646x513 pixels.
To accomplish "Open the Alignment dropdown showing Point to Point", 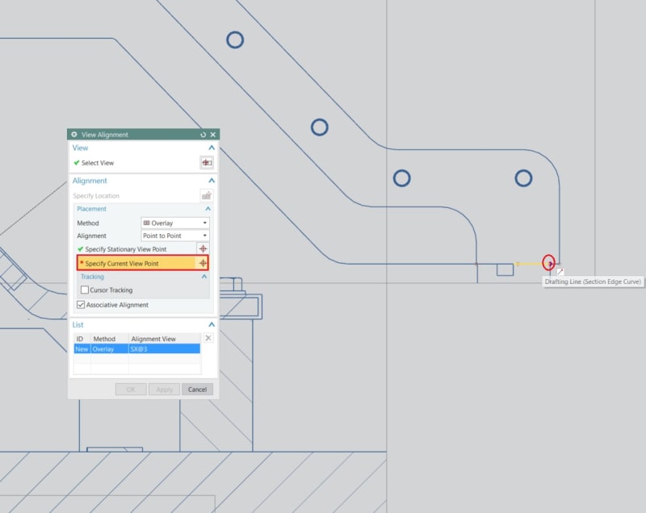I will click(x=175, y=236).
